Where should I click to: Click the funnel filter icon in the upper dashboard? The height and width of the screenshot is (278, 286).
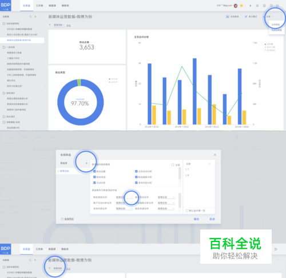click(x=50, y=25)
